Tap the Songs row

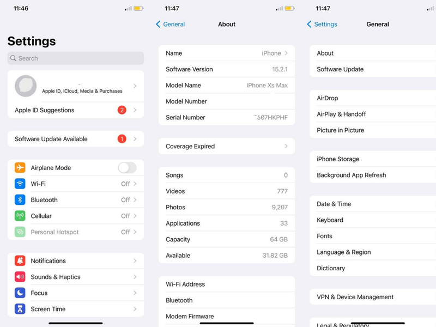coord(227,175)
